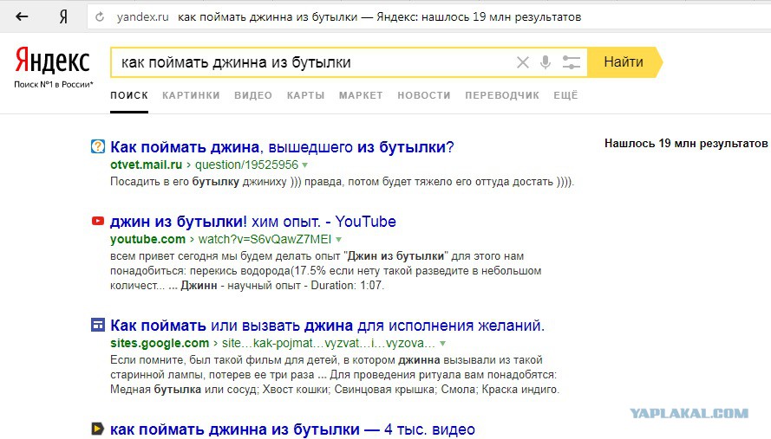Expand the Ещё menu
Screen dimensions: 771x439
[565, 95]
